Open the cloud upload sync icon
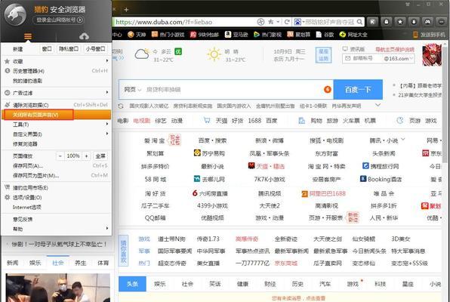The height and width of the screenshot is (302, 450). pos(84,36)
